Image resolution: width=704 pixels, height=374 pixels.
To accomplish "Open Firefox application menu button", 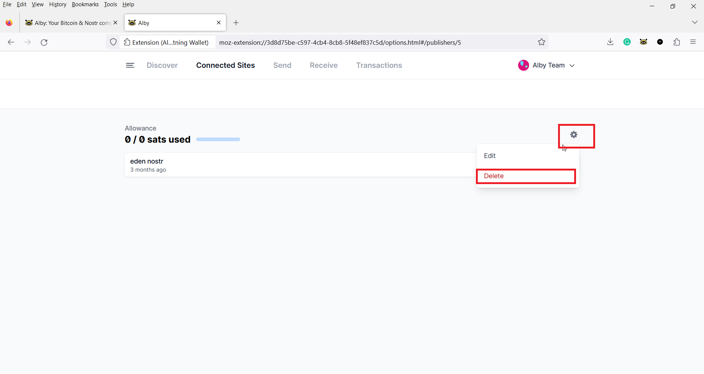I will click(693, 42).
